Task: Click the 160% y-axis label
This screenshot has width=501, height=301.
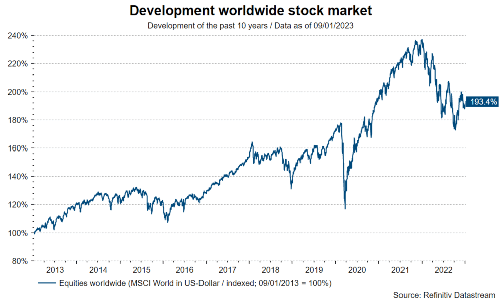Action: [x=17, y=148]
